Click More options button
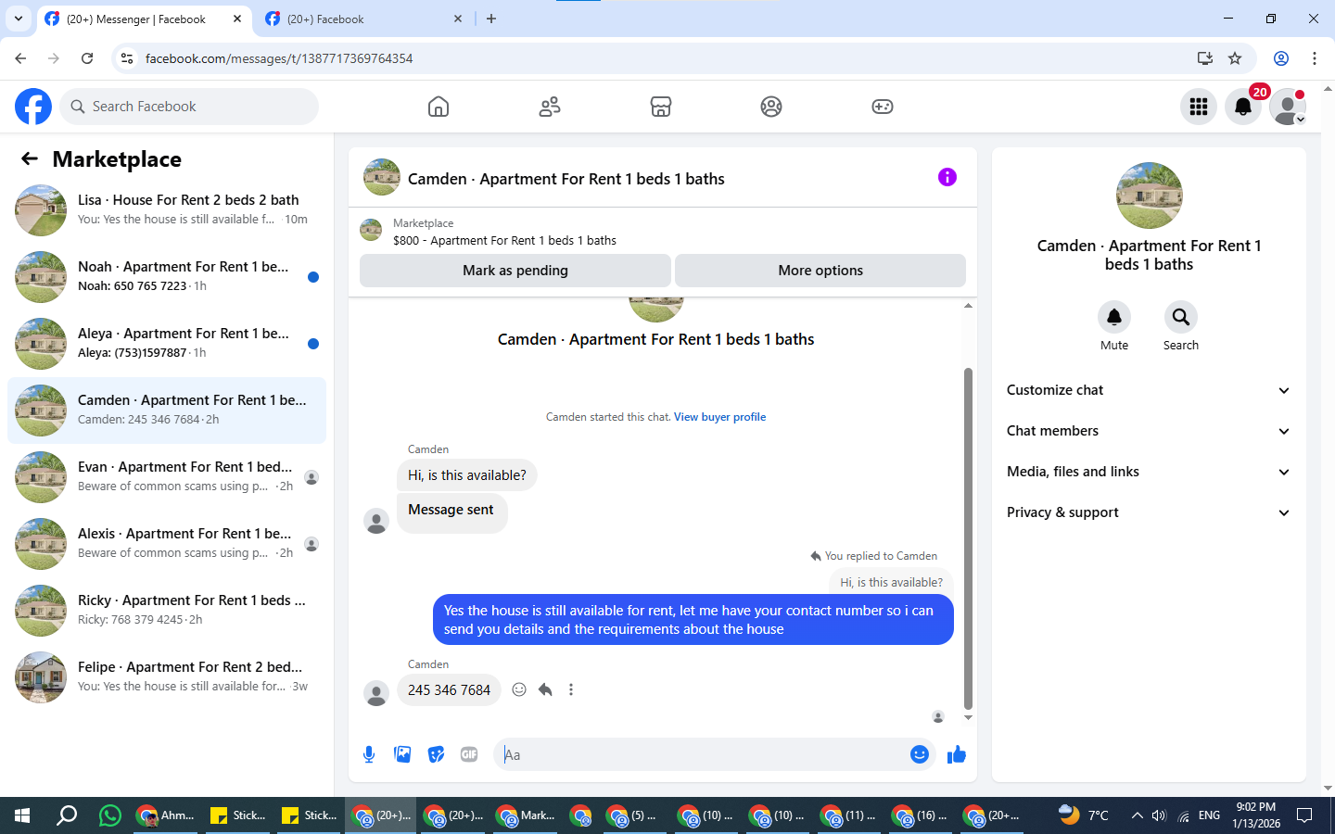Viewport: 1335px width, 834px height. pyautogui.click(x=820, y=271)
